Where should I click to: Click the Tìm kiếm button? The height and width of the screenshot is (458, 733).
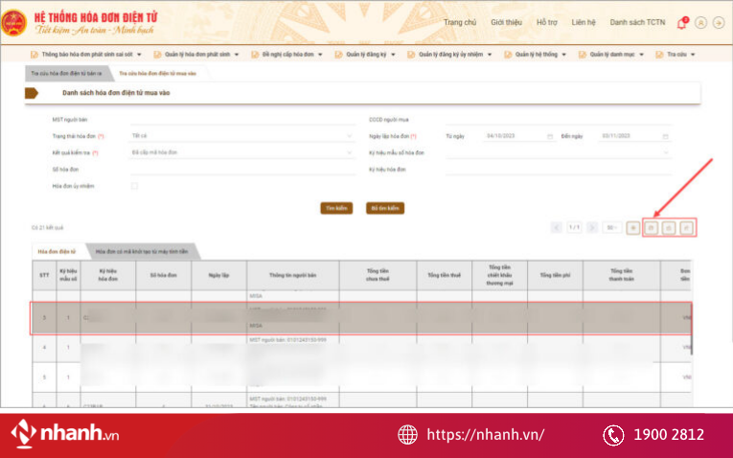point(336,208)
